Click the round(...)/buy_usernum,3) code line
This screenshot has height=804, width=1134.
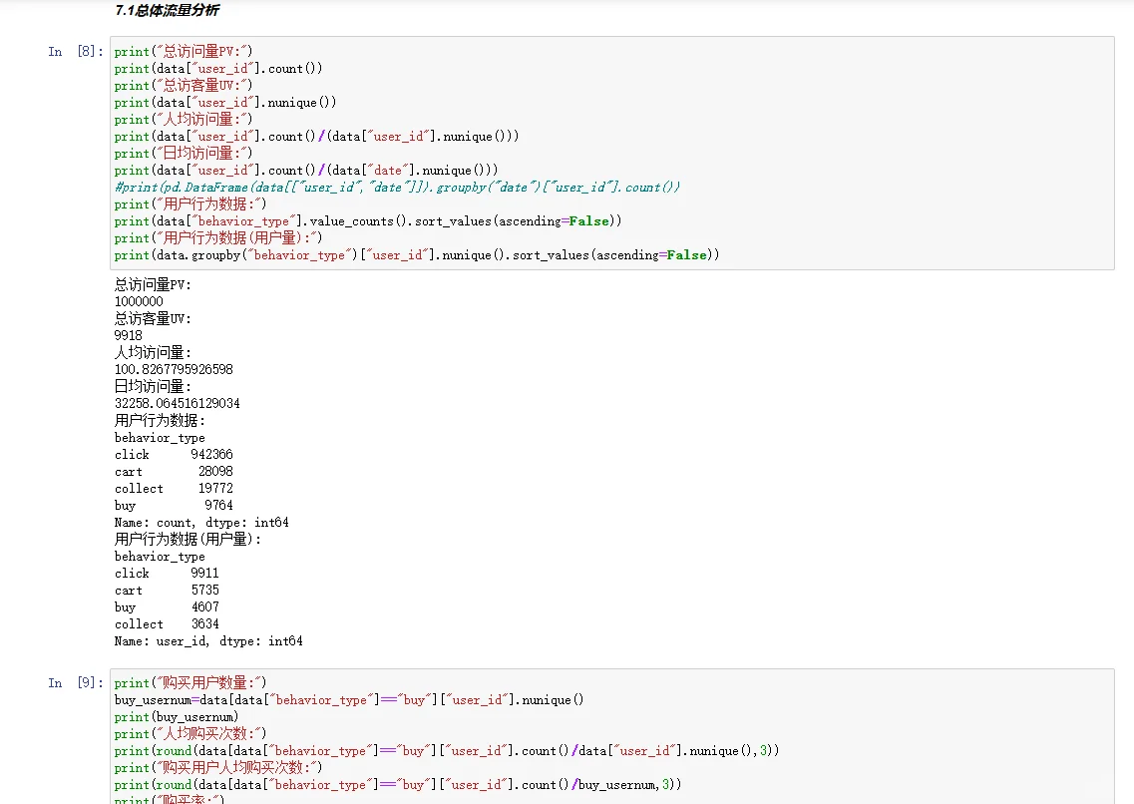click(x=398, y=784)
